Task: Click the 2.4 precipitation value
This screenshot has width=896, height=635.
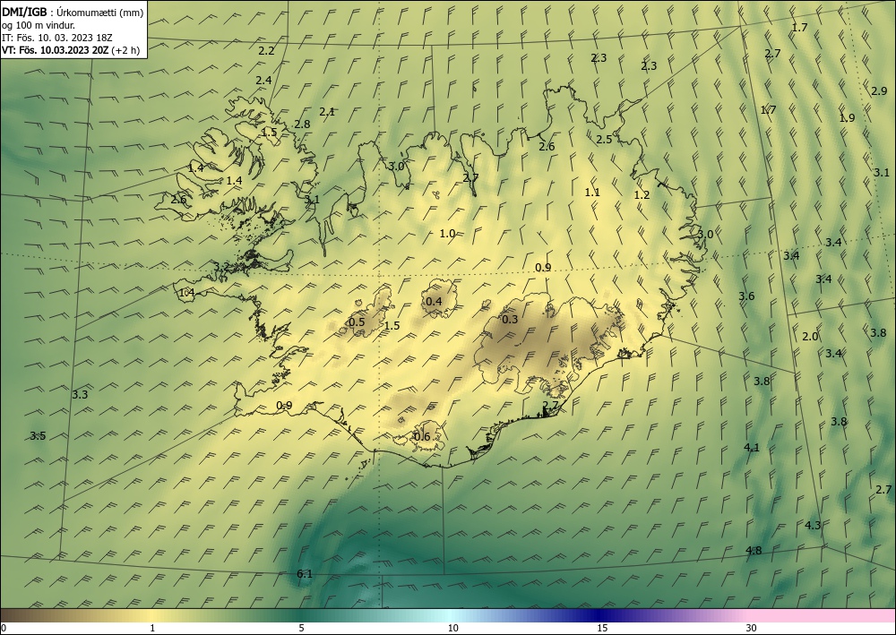Action: pyautogui.click(x=263, y=81)
